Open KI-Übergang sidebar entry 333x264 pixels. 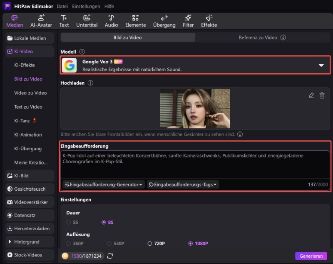tap(28, 149)
